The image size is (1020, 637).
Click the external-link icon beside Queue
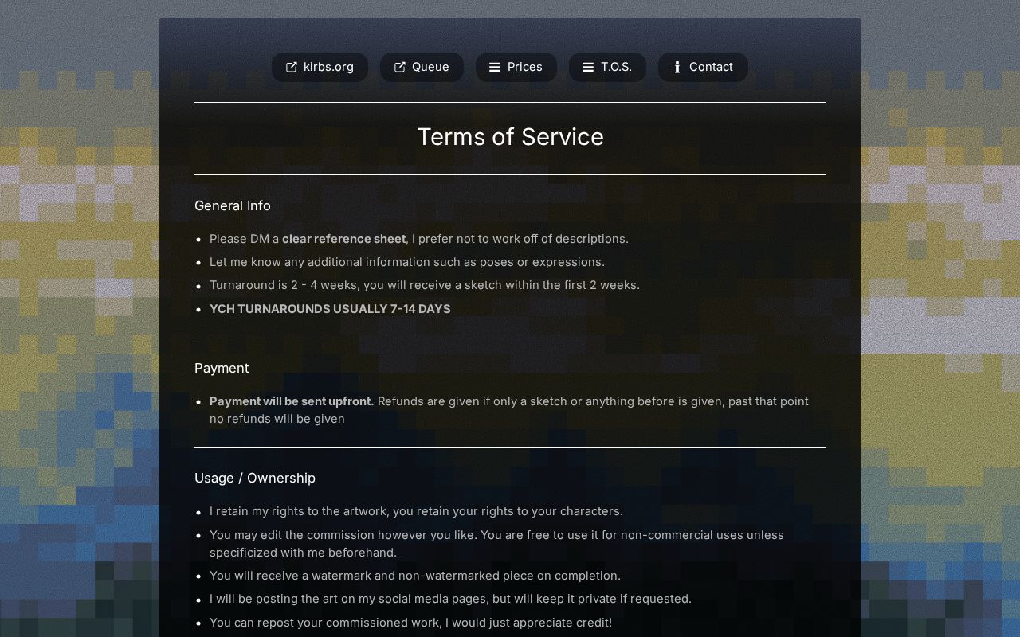pyautogui.click(x=400, y=67)
